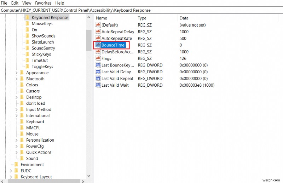283x183 pixels.
Task: Click the DWORD icon of Last BounceKey
Action: pos(98,65)
